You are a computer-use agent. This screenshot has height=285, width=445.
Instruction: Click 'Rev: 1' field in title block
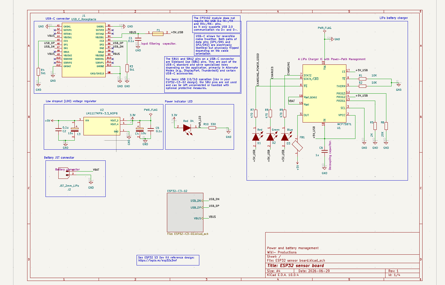[393, 271]
